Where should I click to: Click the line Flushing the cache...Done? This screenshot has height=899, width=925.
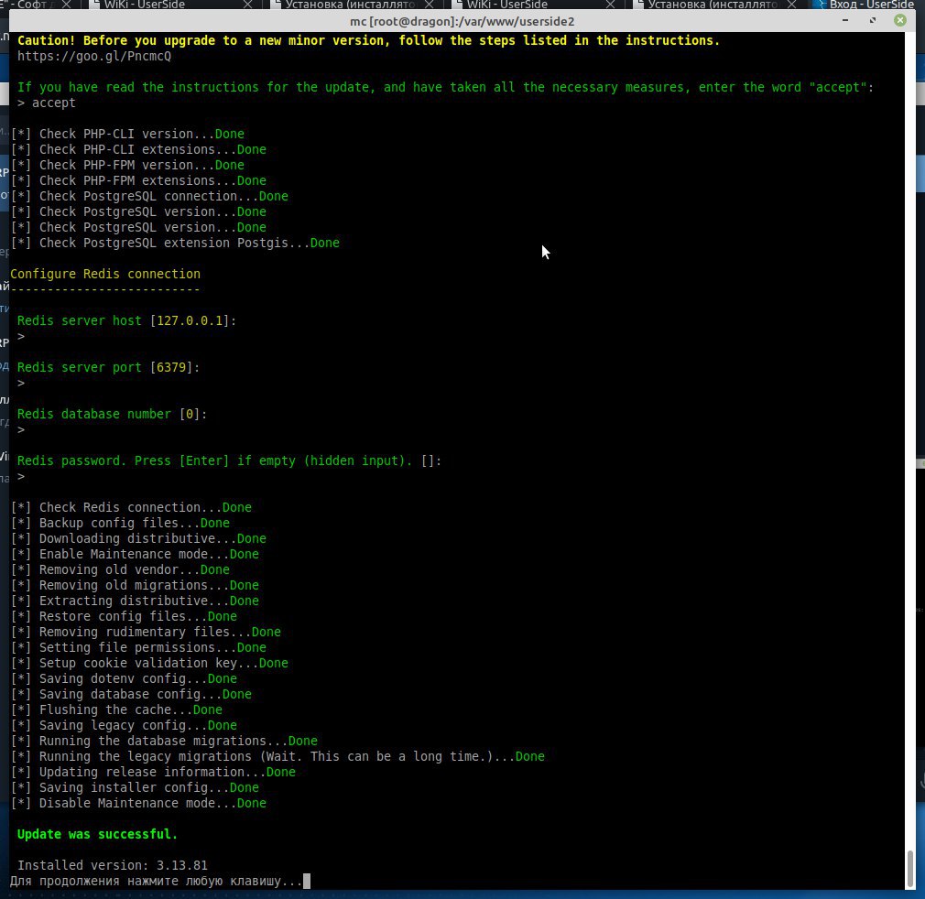tap(117, 709)
